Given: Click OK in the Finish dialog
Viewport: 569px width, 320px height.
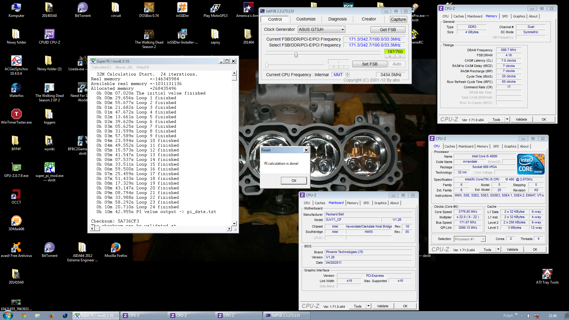Looking at the screenshot, I should pyautogui.click(x=294, y=181).
